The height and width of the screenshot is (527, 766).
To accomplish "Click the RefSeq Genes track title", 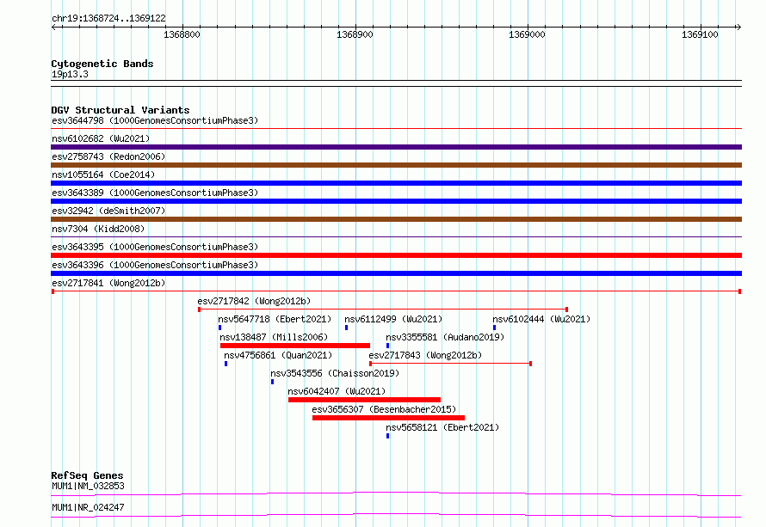I will pyautogui.click(x=87, y=475).
